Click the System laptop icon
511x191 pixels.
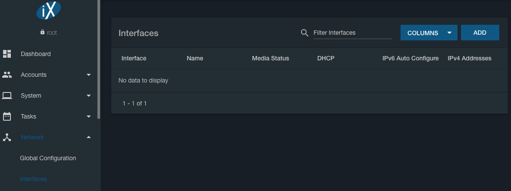click(7, 95)
